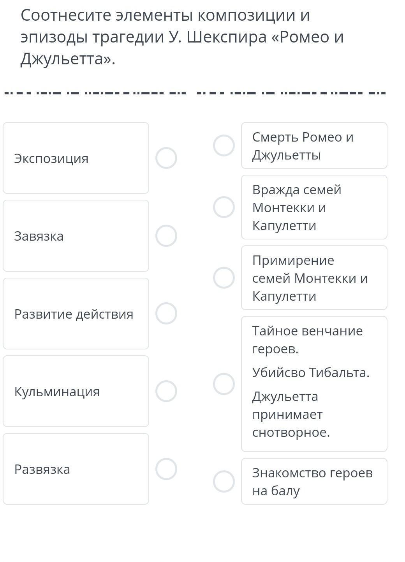This screenshot has height=562, width=405.
Task: Click the Кульминация card
Action: click(x=76, y=391)
